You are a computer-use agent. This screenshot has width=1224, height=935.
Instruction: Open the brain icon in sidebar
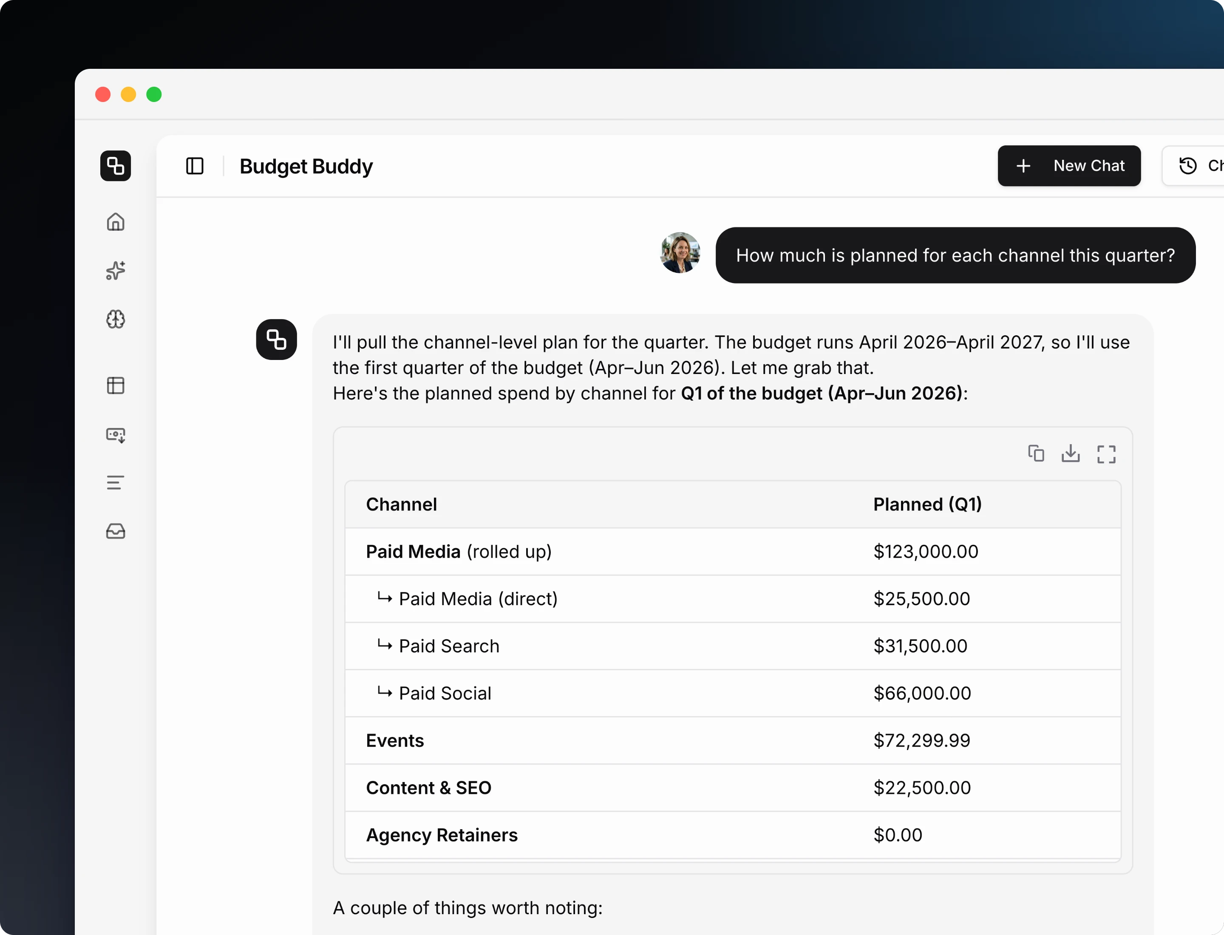(x=115, y=320)
